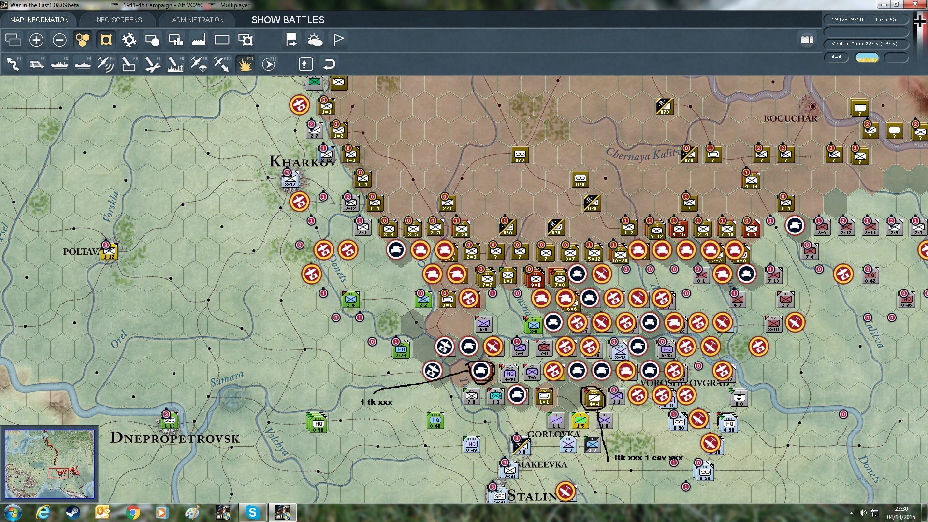Select F5 air recon mode icon
Screen dimensions: 928x522
point(106,63)
